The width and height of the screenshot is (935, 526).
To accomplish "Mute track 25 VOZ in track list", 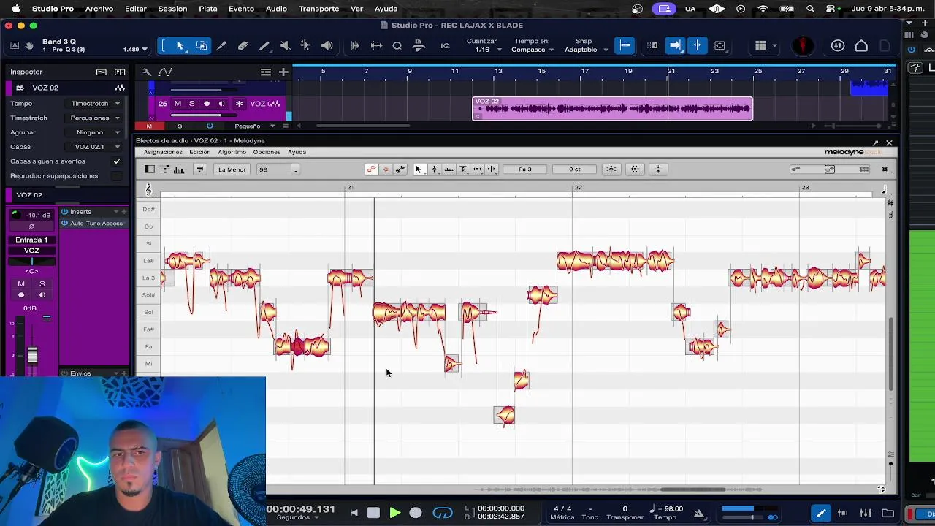I will (178, 104).
